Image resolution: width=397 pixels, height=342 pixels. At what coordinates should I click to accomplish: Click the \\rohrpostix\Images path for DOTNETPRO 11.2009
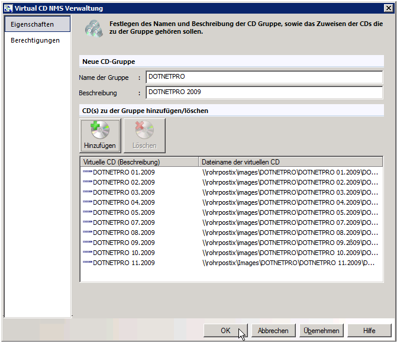click(288, 263)
